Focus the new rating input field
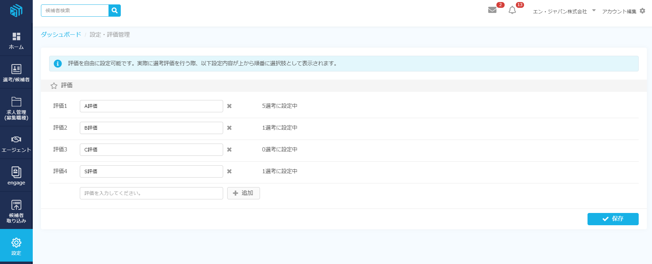Viewport: 652px width, 264px height. pos(151,193)
